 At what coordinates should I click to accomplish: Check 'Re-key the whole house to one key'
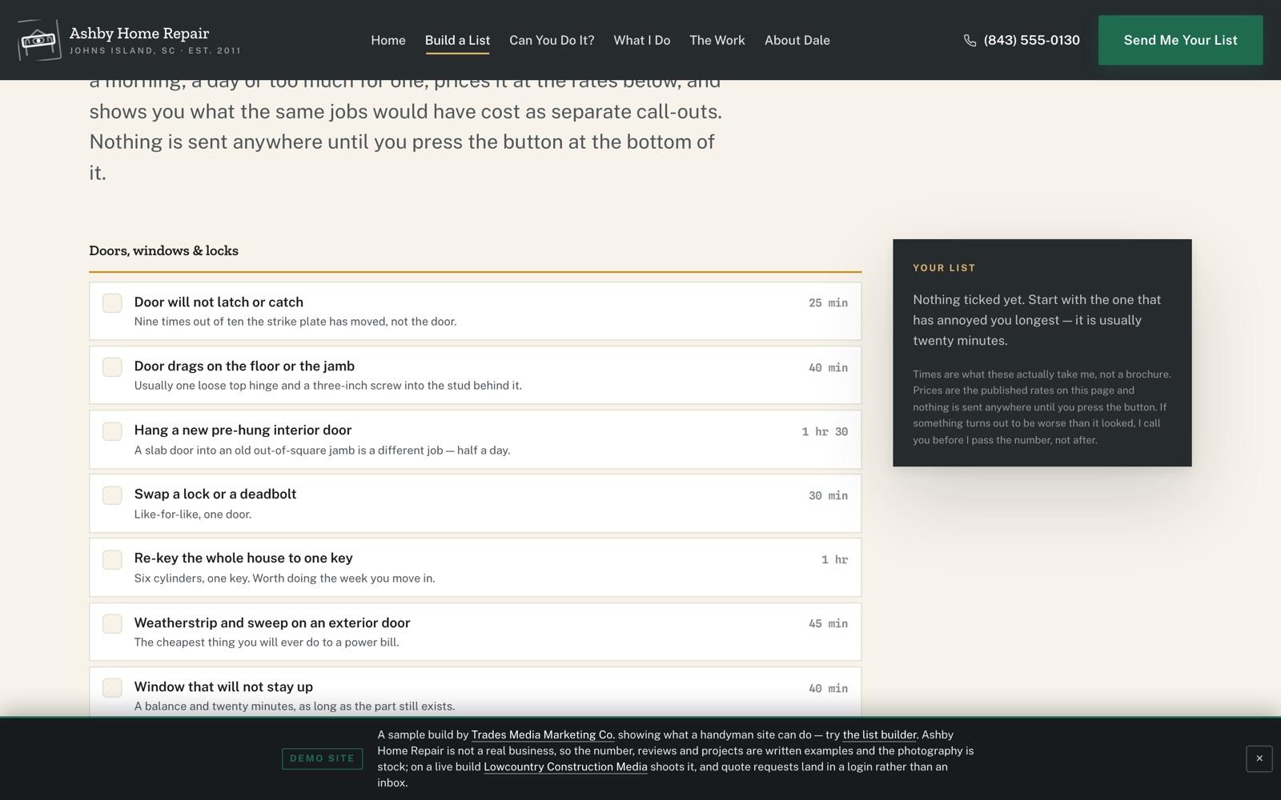point(112,559)
